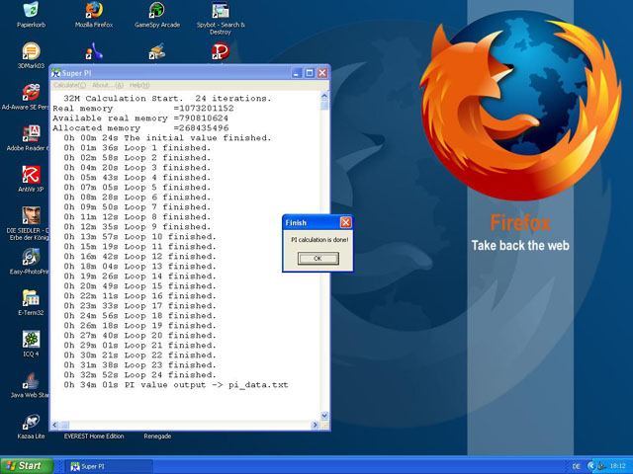Click the vertical scrollbar thumb in Super PI
The width and height of the screenshot is (633, 474).
[324, 106]
